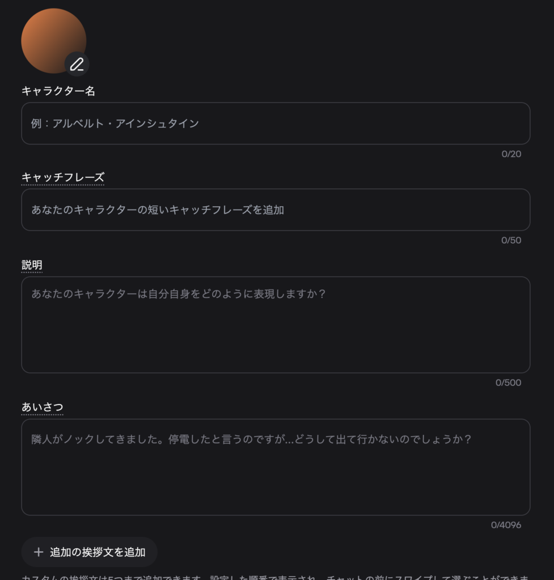Click the 0/500 character counter

pyautogui.click(x=508, y=382)
